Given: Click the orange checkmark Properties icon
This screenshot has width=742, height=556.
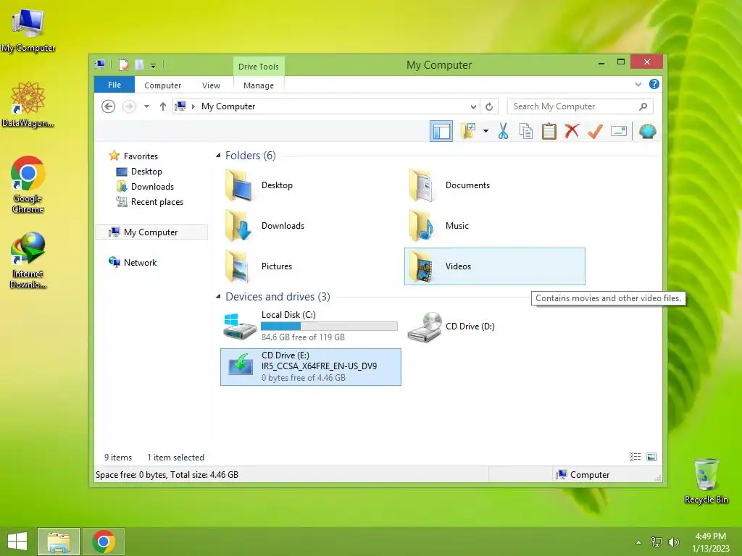Looking at the screenshot, I should point(595,131).
